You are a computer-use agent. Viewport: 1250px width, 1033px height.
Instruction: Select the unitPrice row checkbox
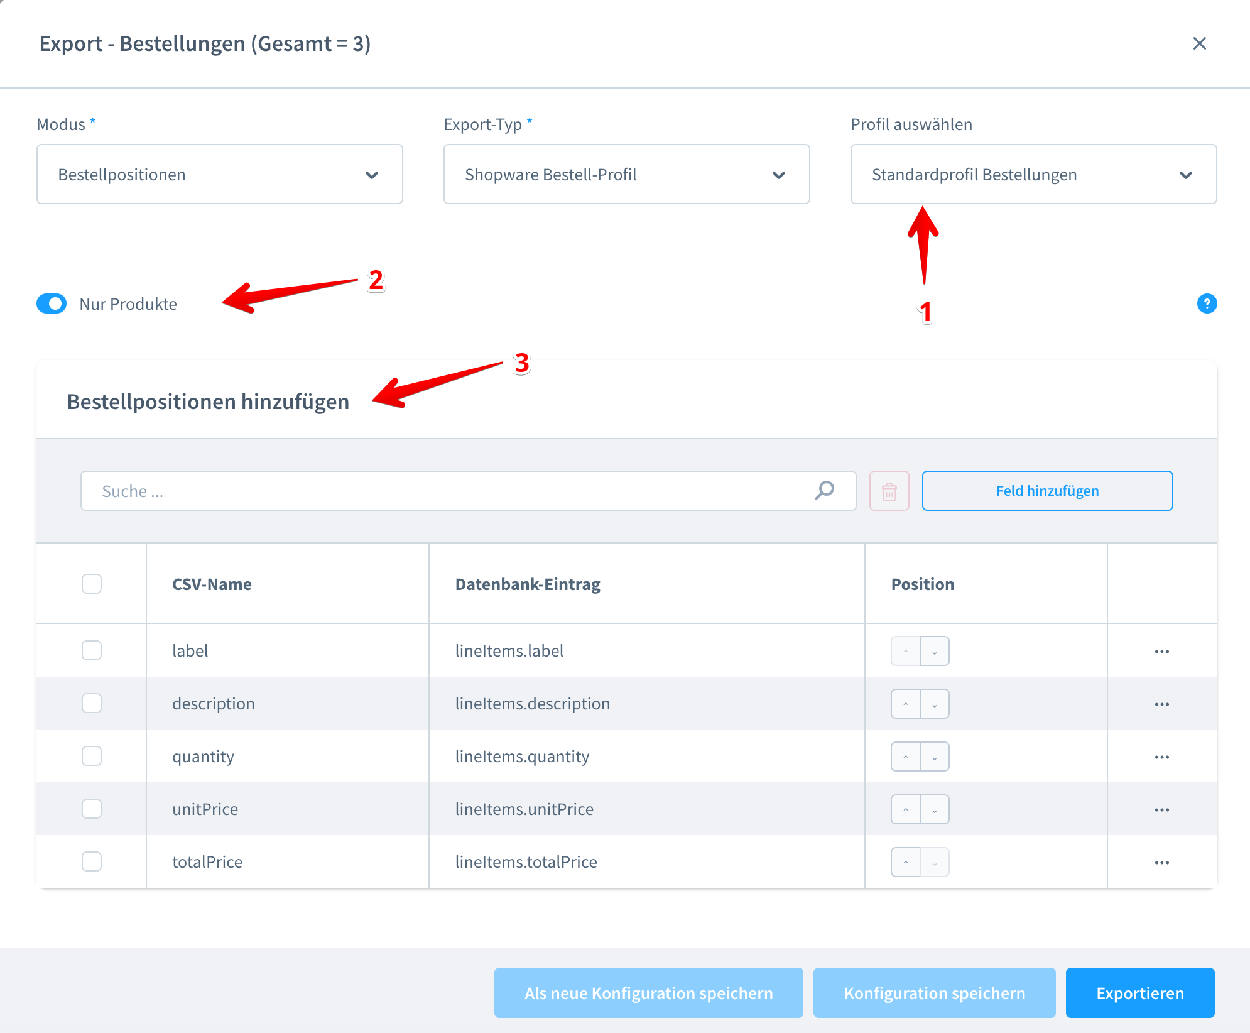tap(92, 809)
